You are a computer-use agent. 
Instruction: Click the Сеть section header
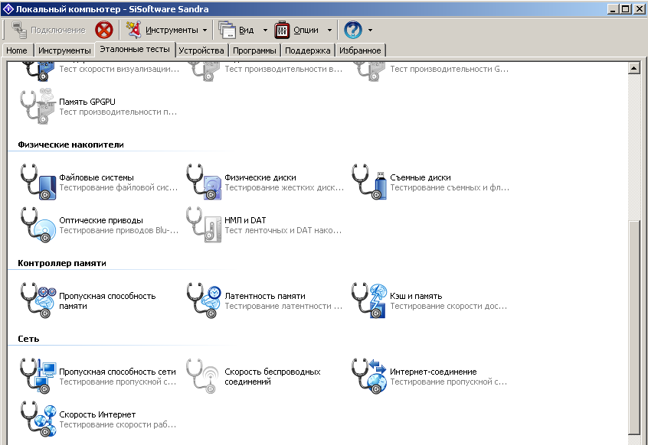click(28, 339)
